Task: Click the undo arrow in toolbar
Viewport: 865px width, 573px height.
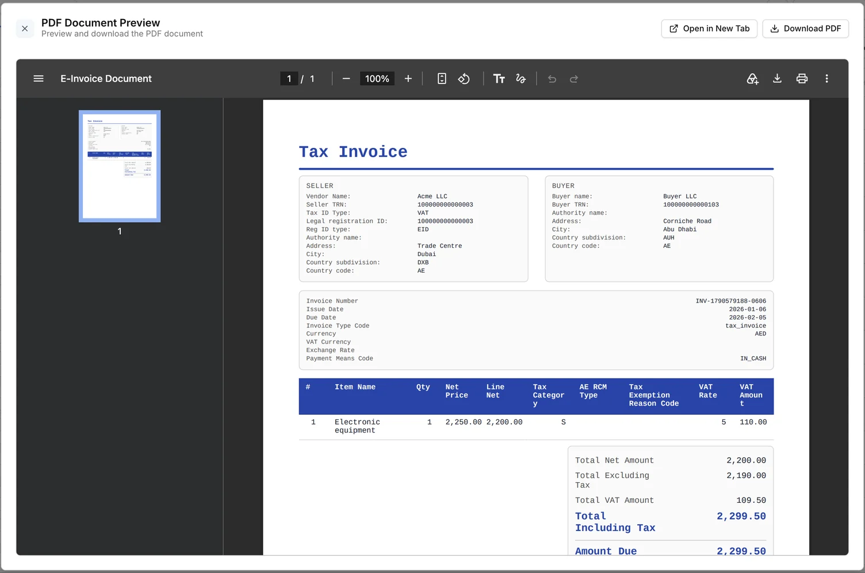Action: coord(552,79)
